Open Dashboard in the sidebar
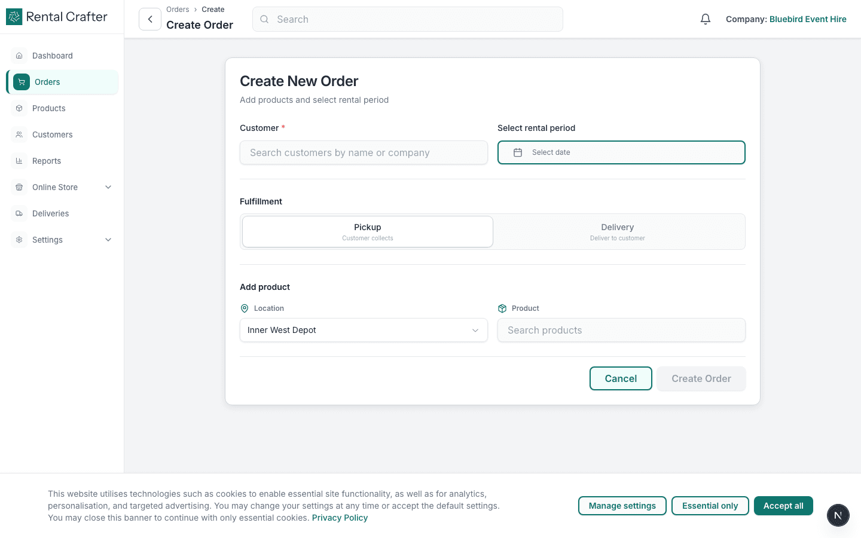Screen dimensions: 861x538 (x=62, y=56)
